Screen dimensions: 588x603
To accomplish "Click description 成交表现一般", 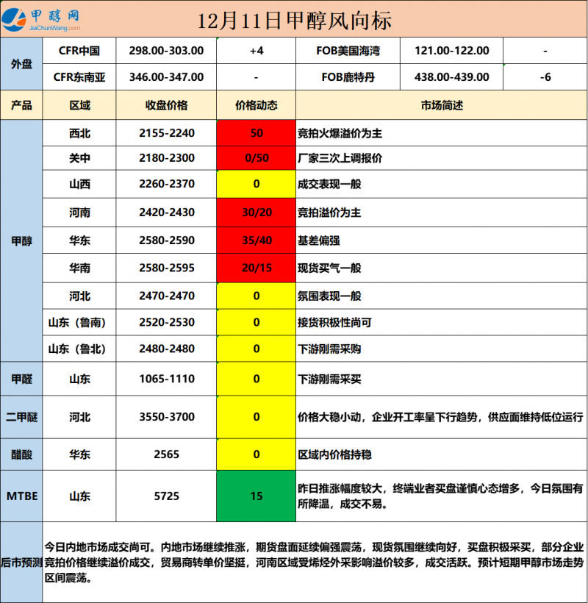I will pos(329,184).
